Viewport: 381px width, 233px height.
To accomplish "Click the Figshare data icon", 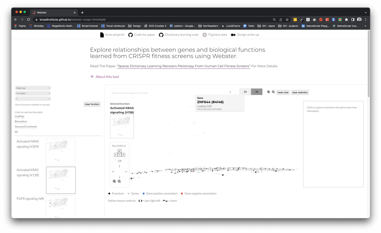I will pos(205,35).
